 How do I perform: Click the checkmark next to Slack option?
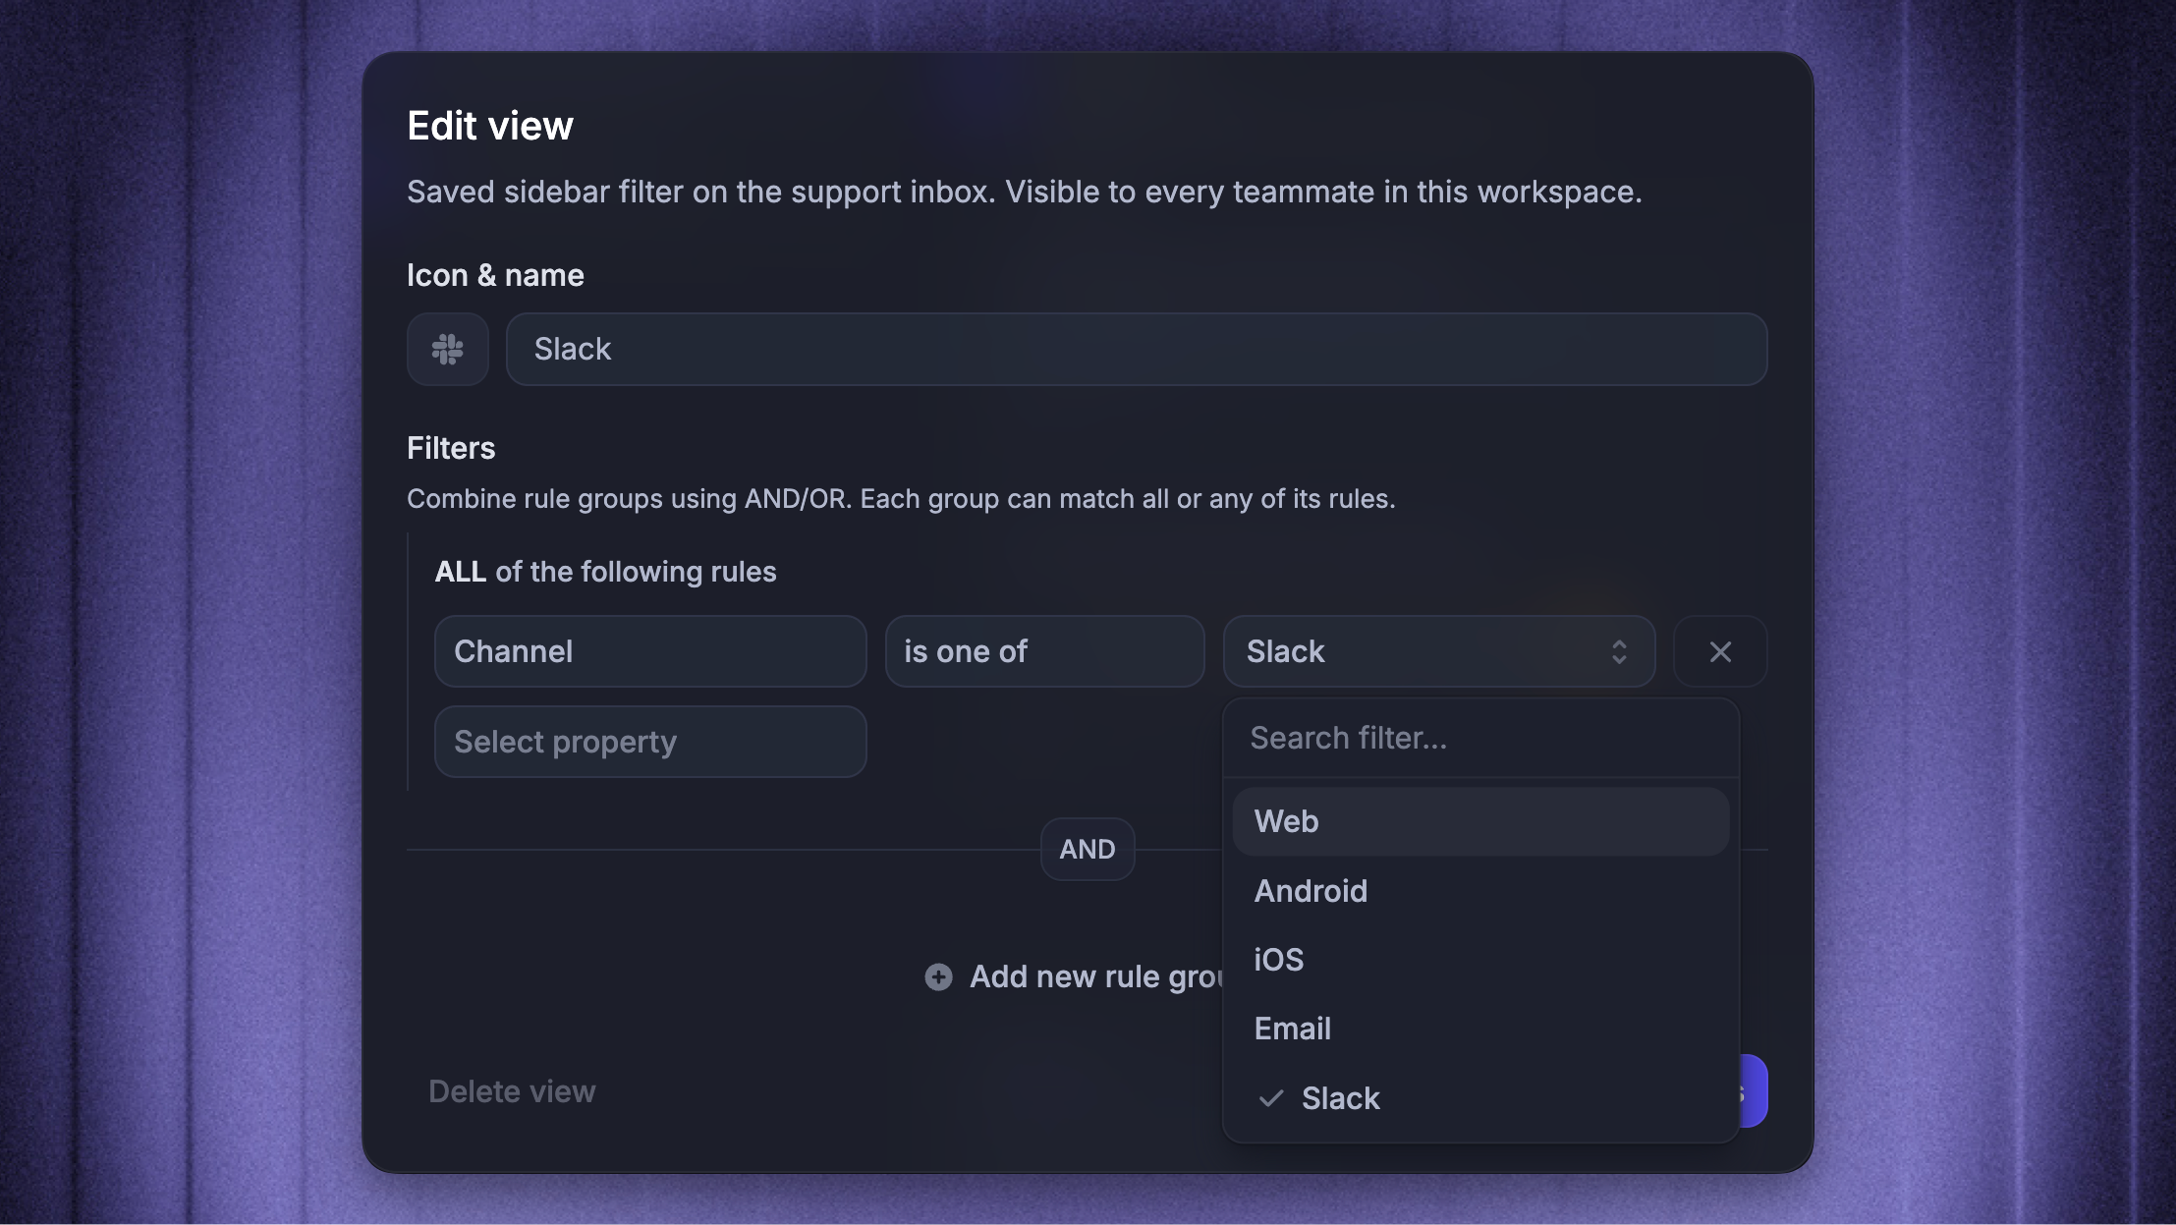coord(1271,1098)
